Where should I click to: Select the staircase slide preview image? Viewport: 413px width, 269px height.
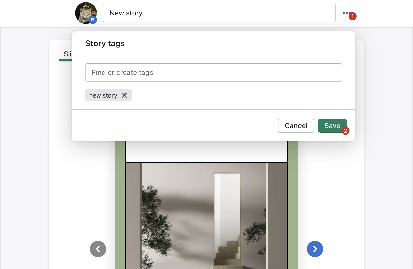[206, 215]
